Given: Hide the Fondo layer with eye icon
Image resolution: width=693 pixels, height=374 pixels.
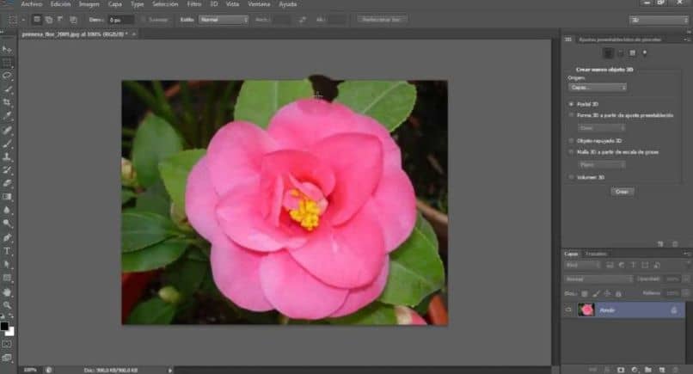Looking at the screenshot, I should click(568, 310).
